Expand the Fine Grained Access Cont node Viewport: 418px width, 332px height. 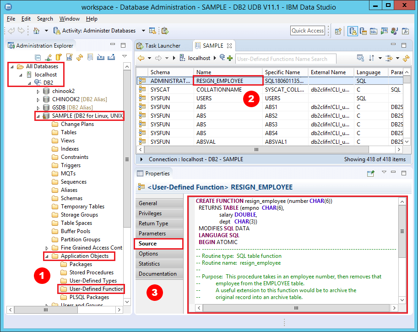click(x=46, y=247)
